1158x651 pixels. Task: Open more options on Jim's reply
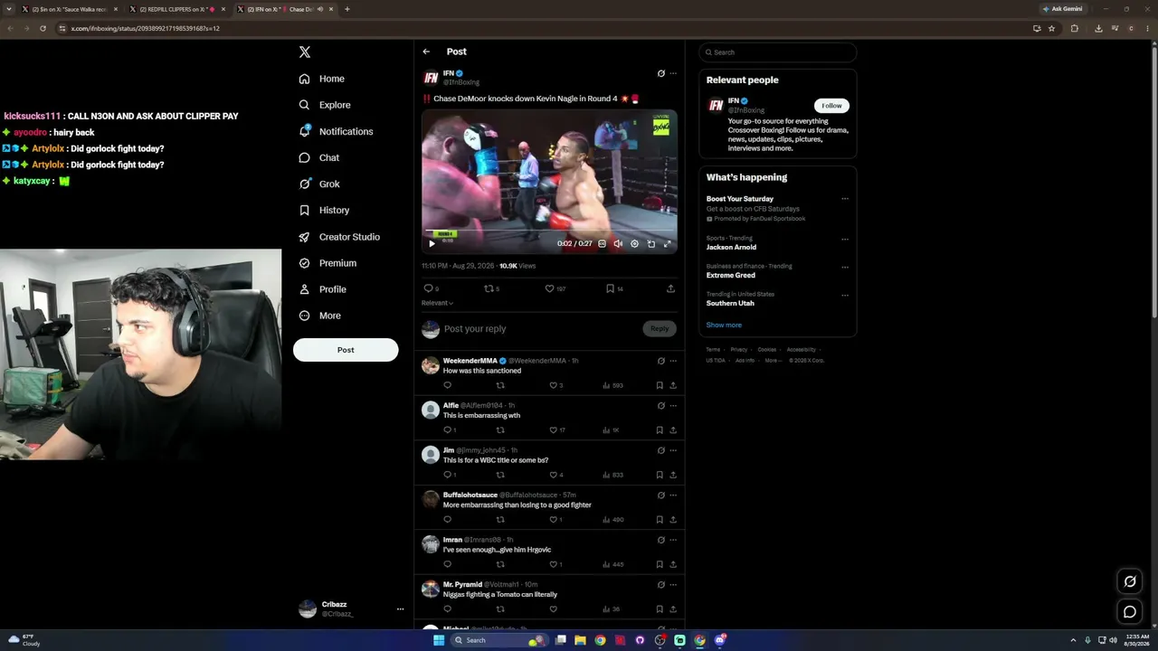[673, 450]
